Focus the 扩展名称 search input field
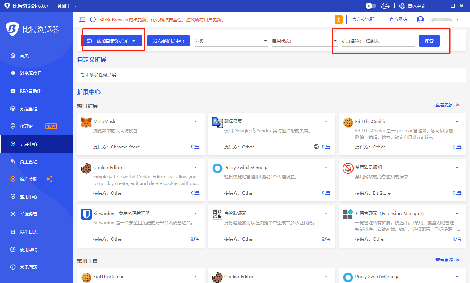This screenshot has width=470, height=283. (390, 41)
